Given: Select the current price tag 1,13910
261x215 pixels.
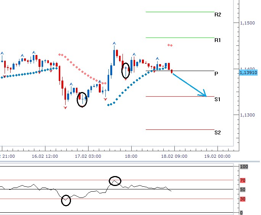Looking at the screenshot, I should (248, 73).
